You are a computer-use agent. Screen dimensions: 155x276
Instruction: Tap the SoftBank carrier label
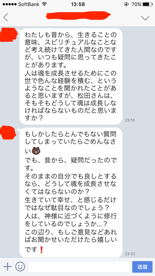coord(29,4)
